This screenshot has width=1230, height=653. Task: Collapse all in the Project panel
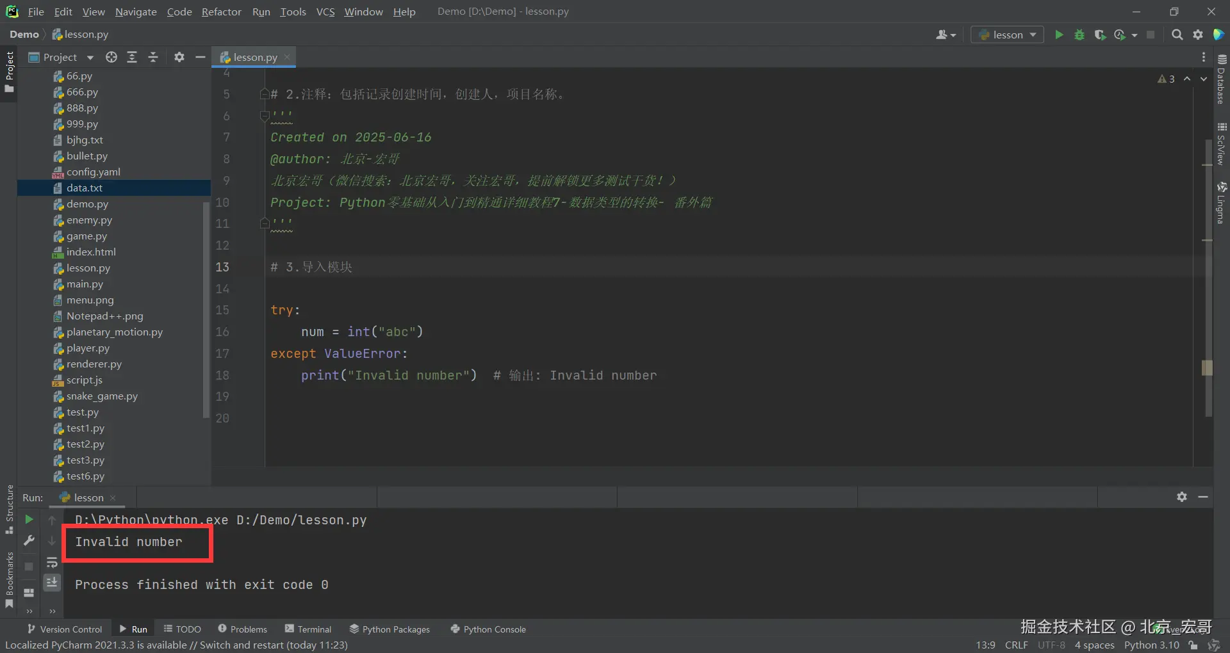153,57
